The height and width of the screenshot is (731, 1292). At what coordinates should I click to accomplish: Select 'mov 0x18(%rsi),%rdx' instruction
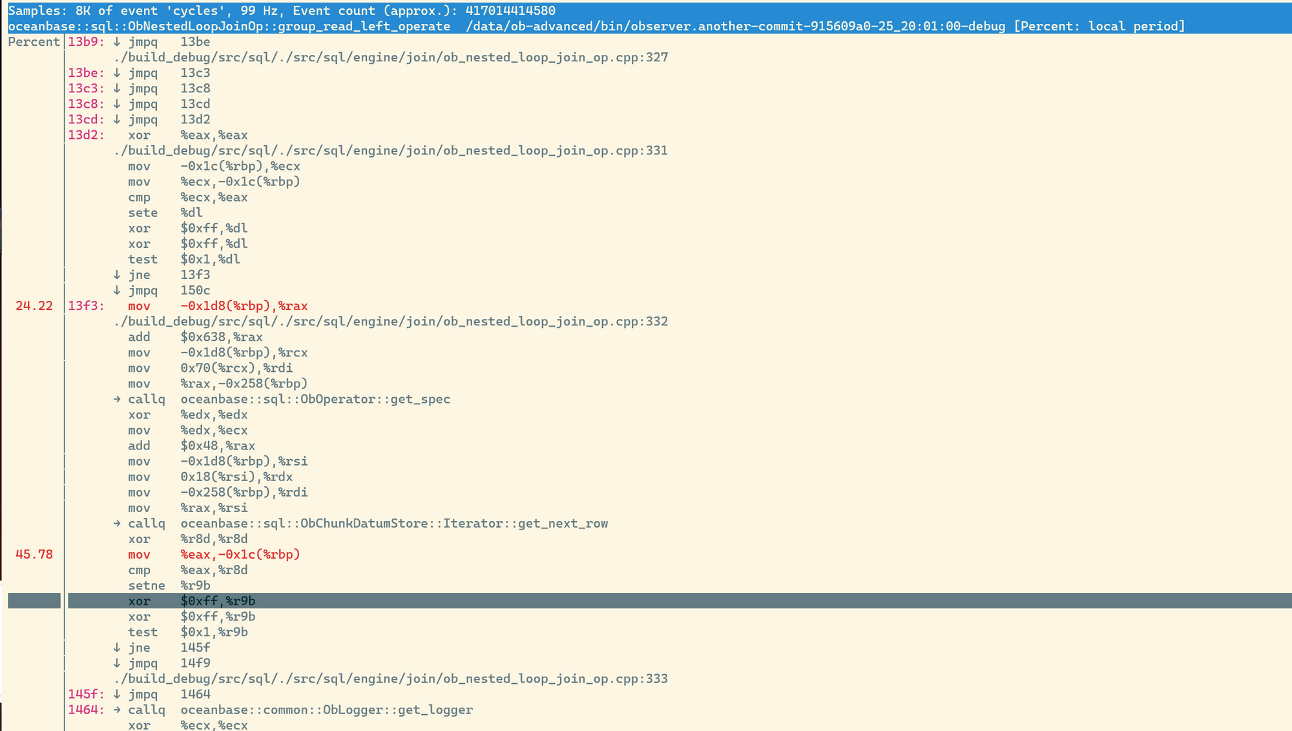click(210, 476)
